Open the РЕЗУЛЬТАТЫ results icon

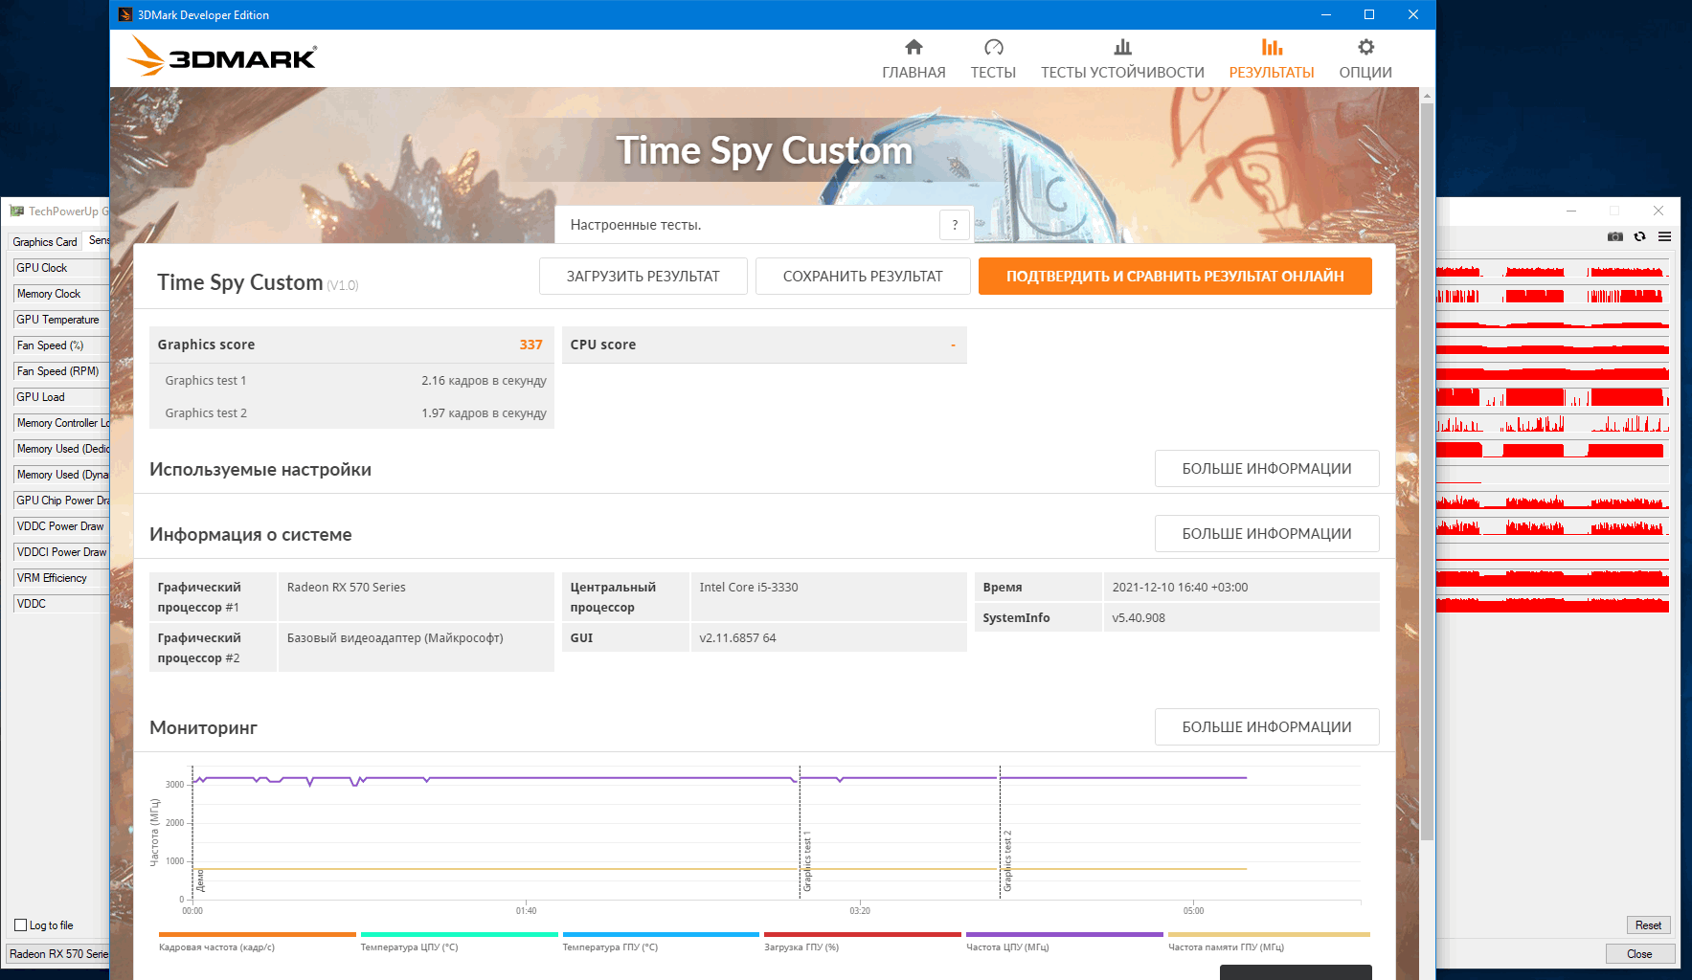tap(1272, 47)
